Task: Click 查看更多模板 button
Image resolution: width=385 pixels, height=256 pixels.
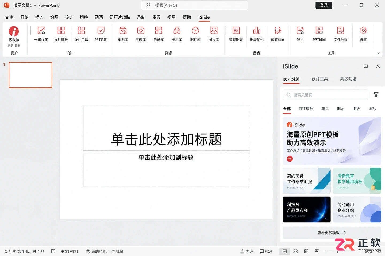Action: tap(332, 233)
